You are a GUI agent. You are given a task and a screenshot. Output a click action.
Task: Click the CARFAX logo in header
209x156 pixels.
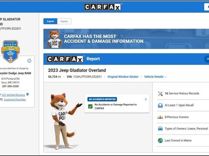click(x=102, y=7)
